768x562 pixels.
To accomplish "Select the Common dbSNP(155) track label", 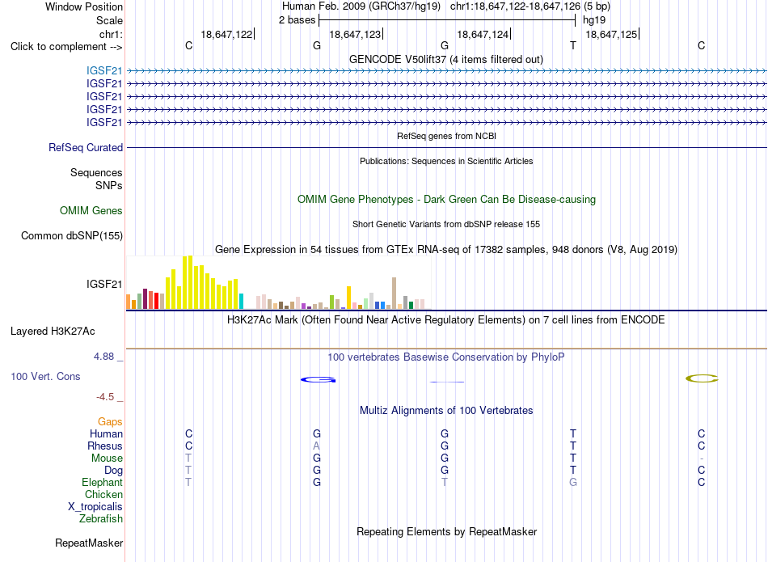I will (72, 235).
